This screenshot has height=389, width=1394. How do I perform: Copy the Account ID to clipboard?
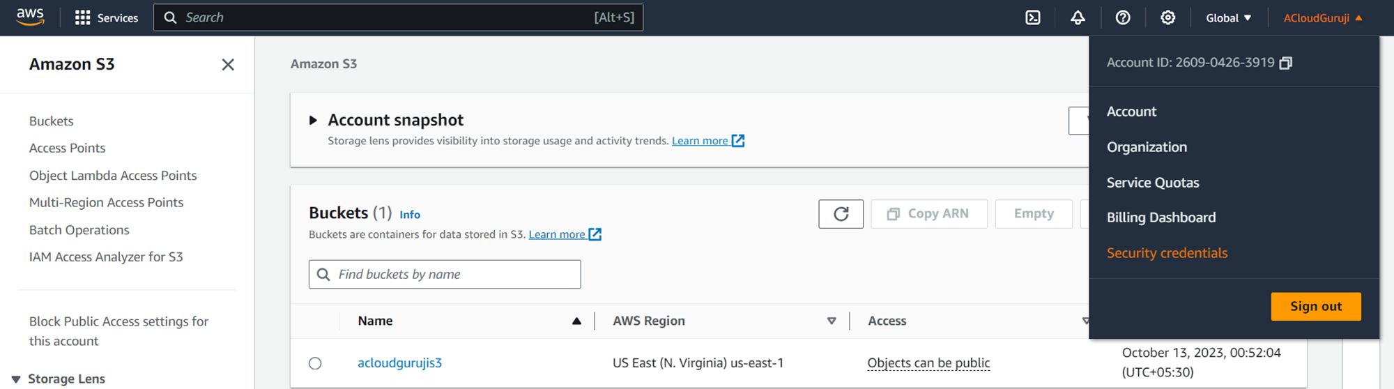point(1286,63)
